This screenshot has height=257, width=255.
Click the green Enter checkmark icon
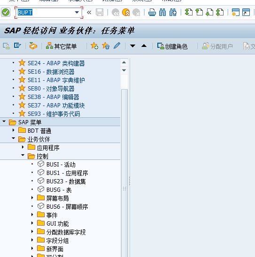tap(6, 12)
